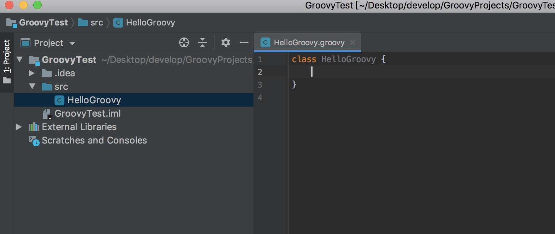Click the GroovyTest module folder icon in tree
555x234 pixels.
(34, 60)
